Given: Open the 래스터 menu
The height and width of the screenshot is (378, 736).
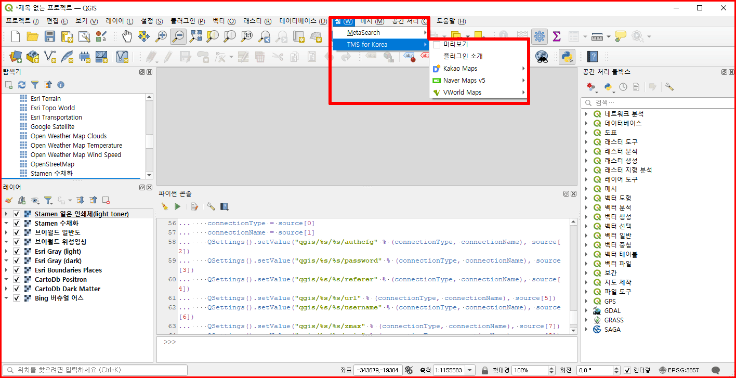Looking at the screenshot, I should 257,21.
